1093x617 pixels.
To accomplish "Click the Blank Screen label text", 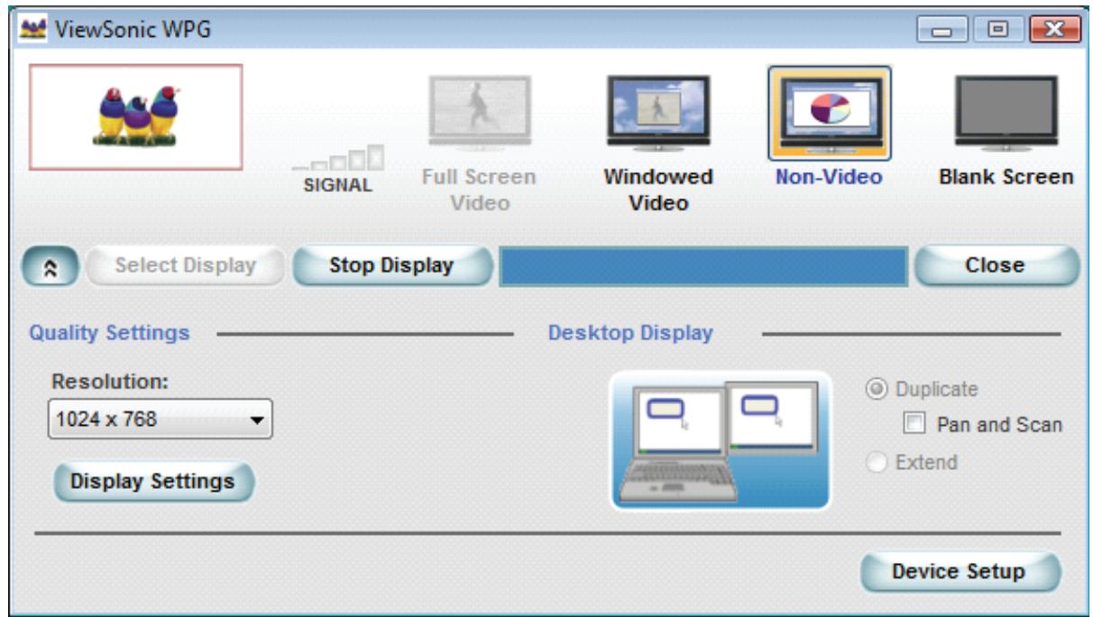I will click(x=1006, y=178).
